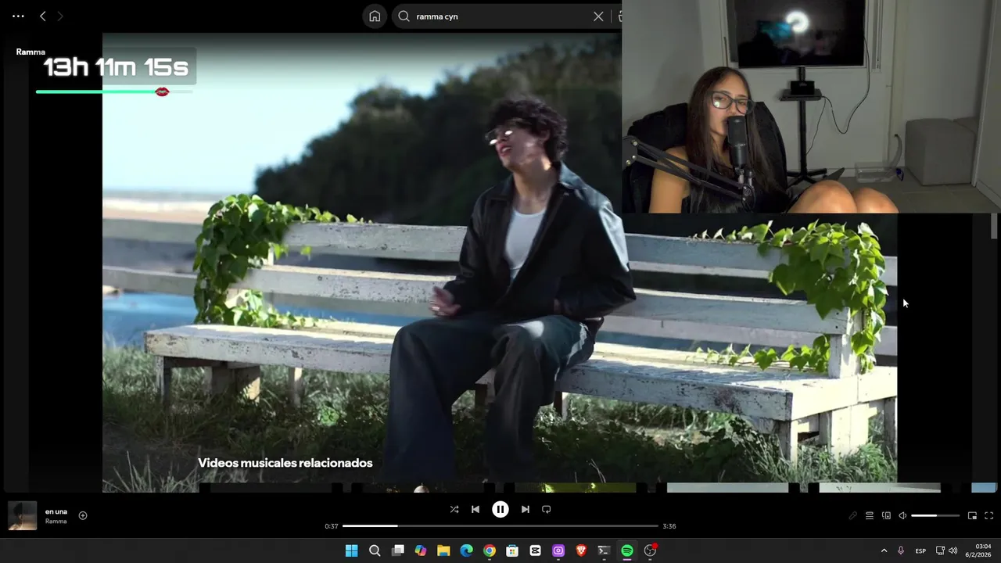Go back with the left arrow

click(43, 16)
